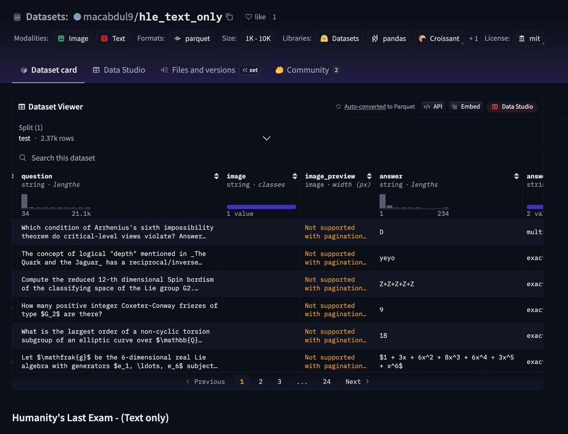Click the Dataset Viewer table icon

(22, 106)
